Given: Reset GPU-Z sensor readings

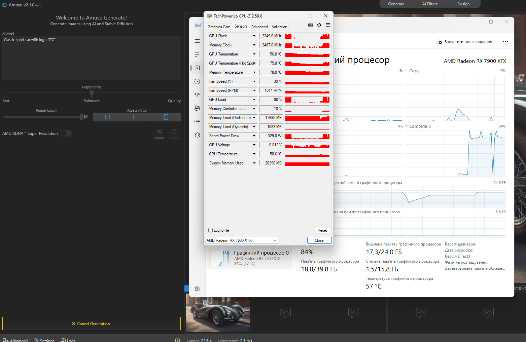Looking at the screenshot, I should tap(322, 230).
